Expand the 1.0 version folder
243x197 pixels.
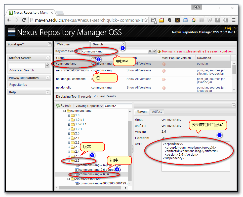(69, 116)
